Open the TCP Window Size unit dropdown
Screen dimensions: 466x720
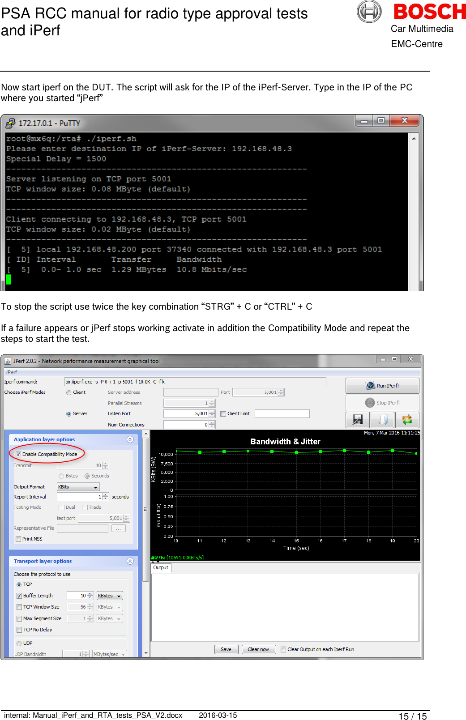110,607
